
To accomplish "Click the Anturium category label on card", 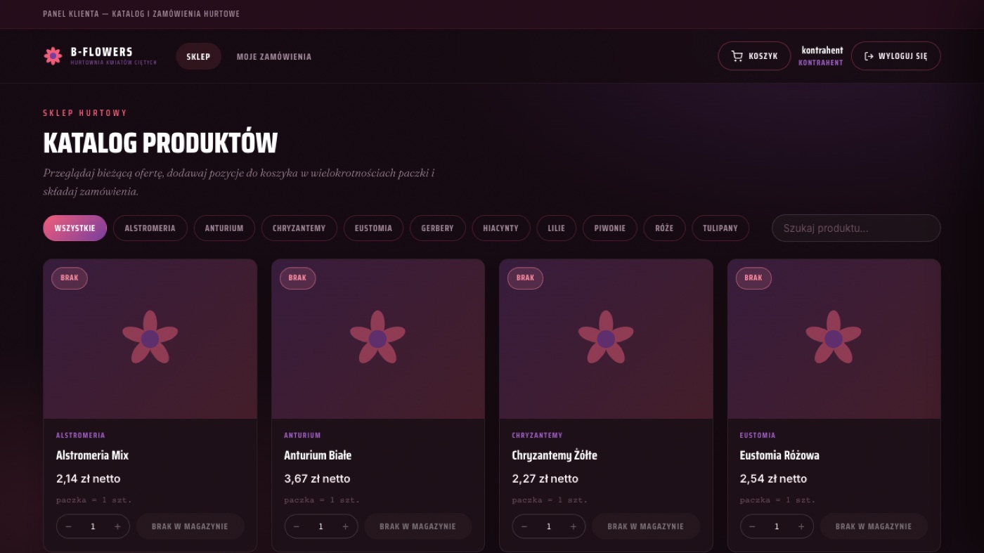I will [x=302, y=436].
